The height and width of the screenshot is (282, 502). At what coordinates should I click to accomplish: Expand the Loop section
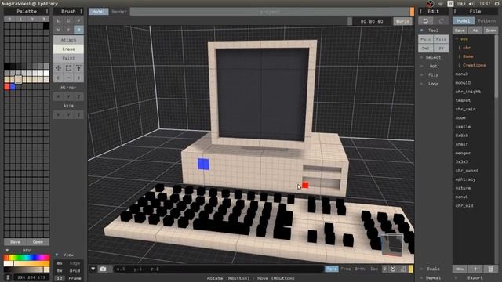pyautogui.click(x=422, y=84)
